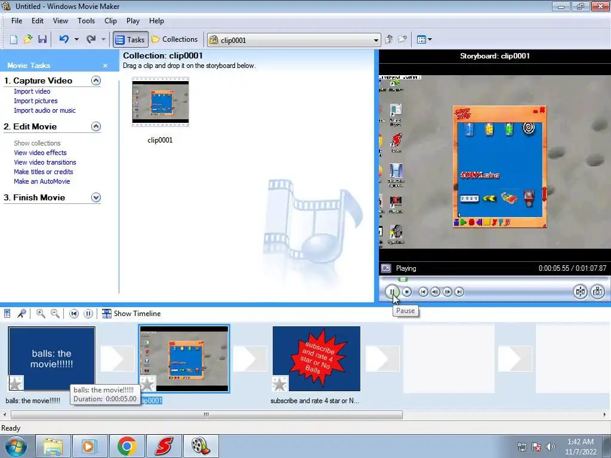Expand the Finish Movie section

point(96,197)
